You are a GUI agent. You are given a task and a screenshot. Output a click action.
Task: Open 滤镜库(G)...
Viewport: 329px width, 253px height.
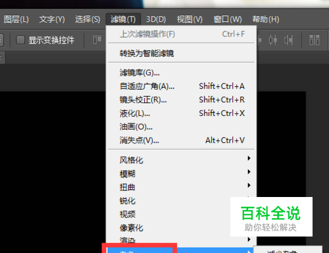181,72
